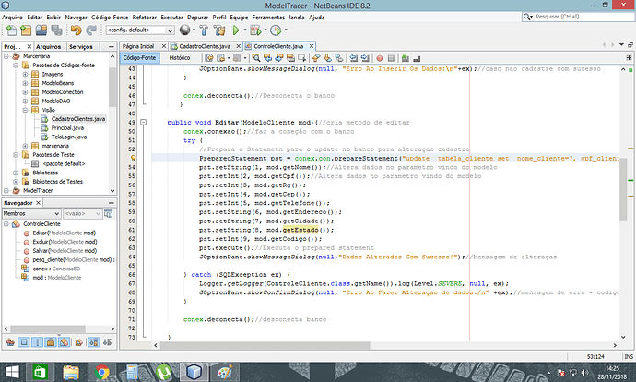The height and width of the screenshot is (382, 636).
Task: Click the Save All toolbar icon
Action: click(56, 30)
